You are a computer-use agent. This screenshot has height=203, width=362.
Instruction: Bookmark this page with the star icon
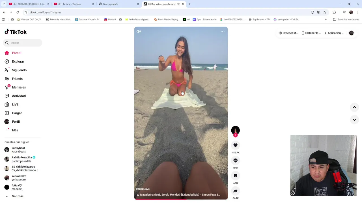point(325,12)
